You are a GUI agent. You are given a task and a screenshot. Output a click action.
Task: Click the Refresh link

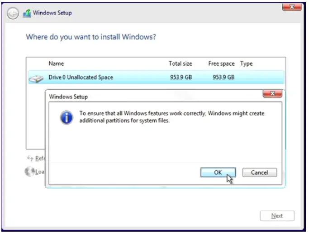[40, 158]
